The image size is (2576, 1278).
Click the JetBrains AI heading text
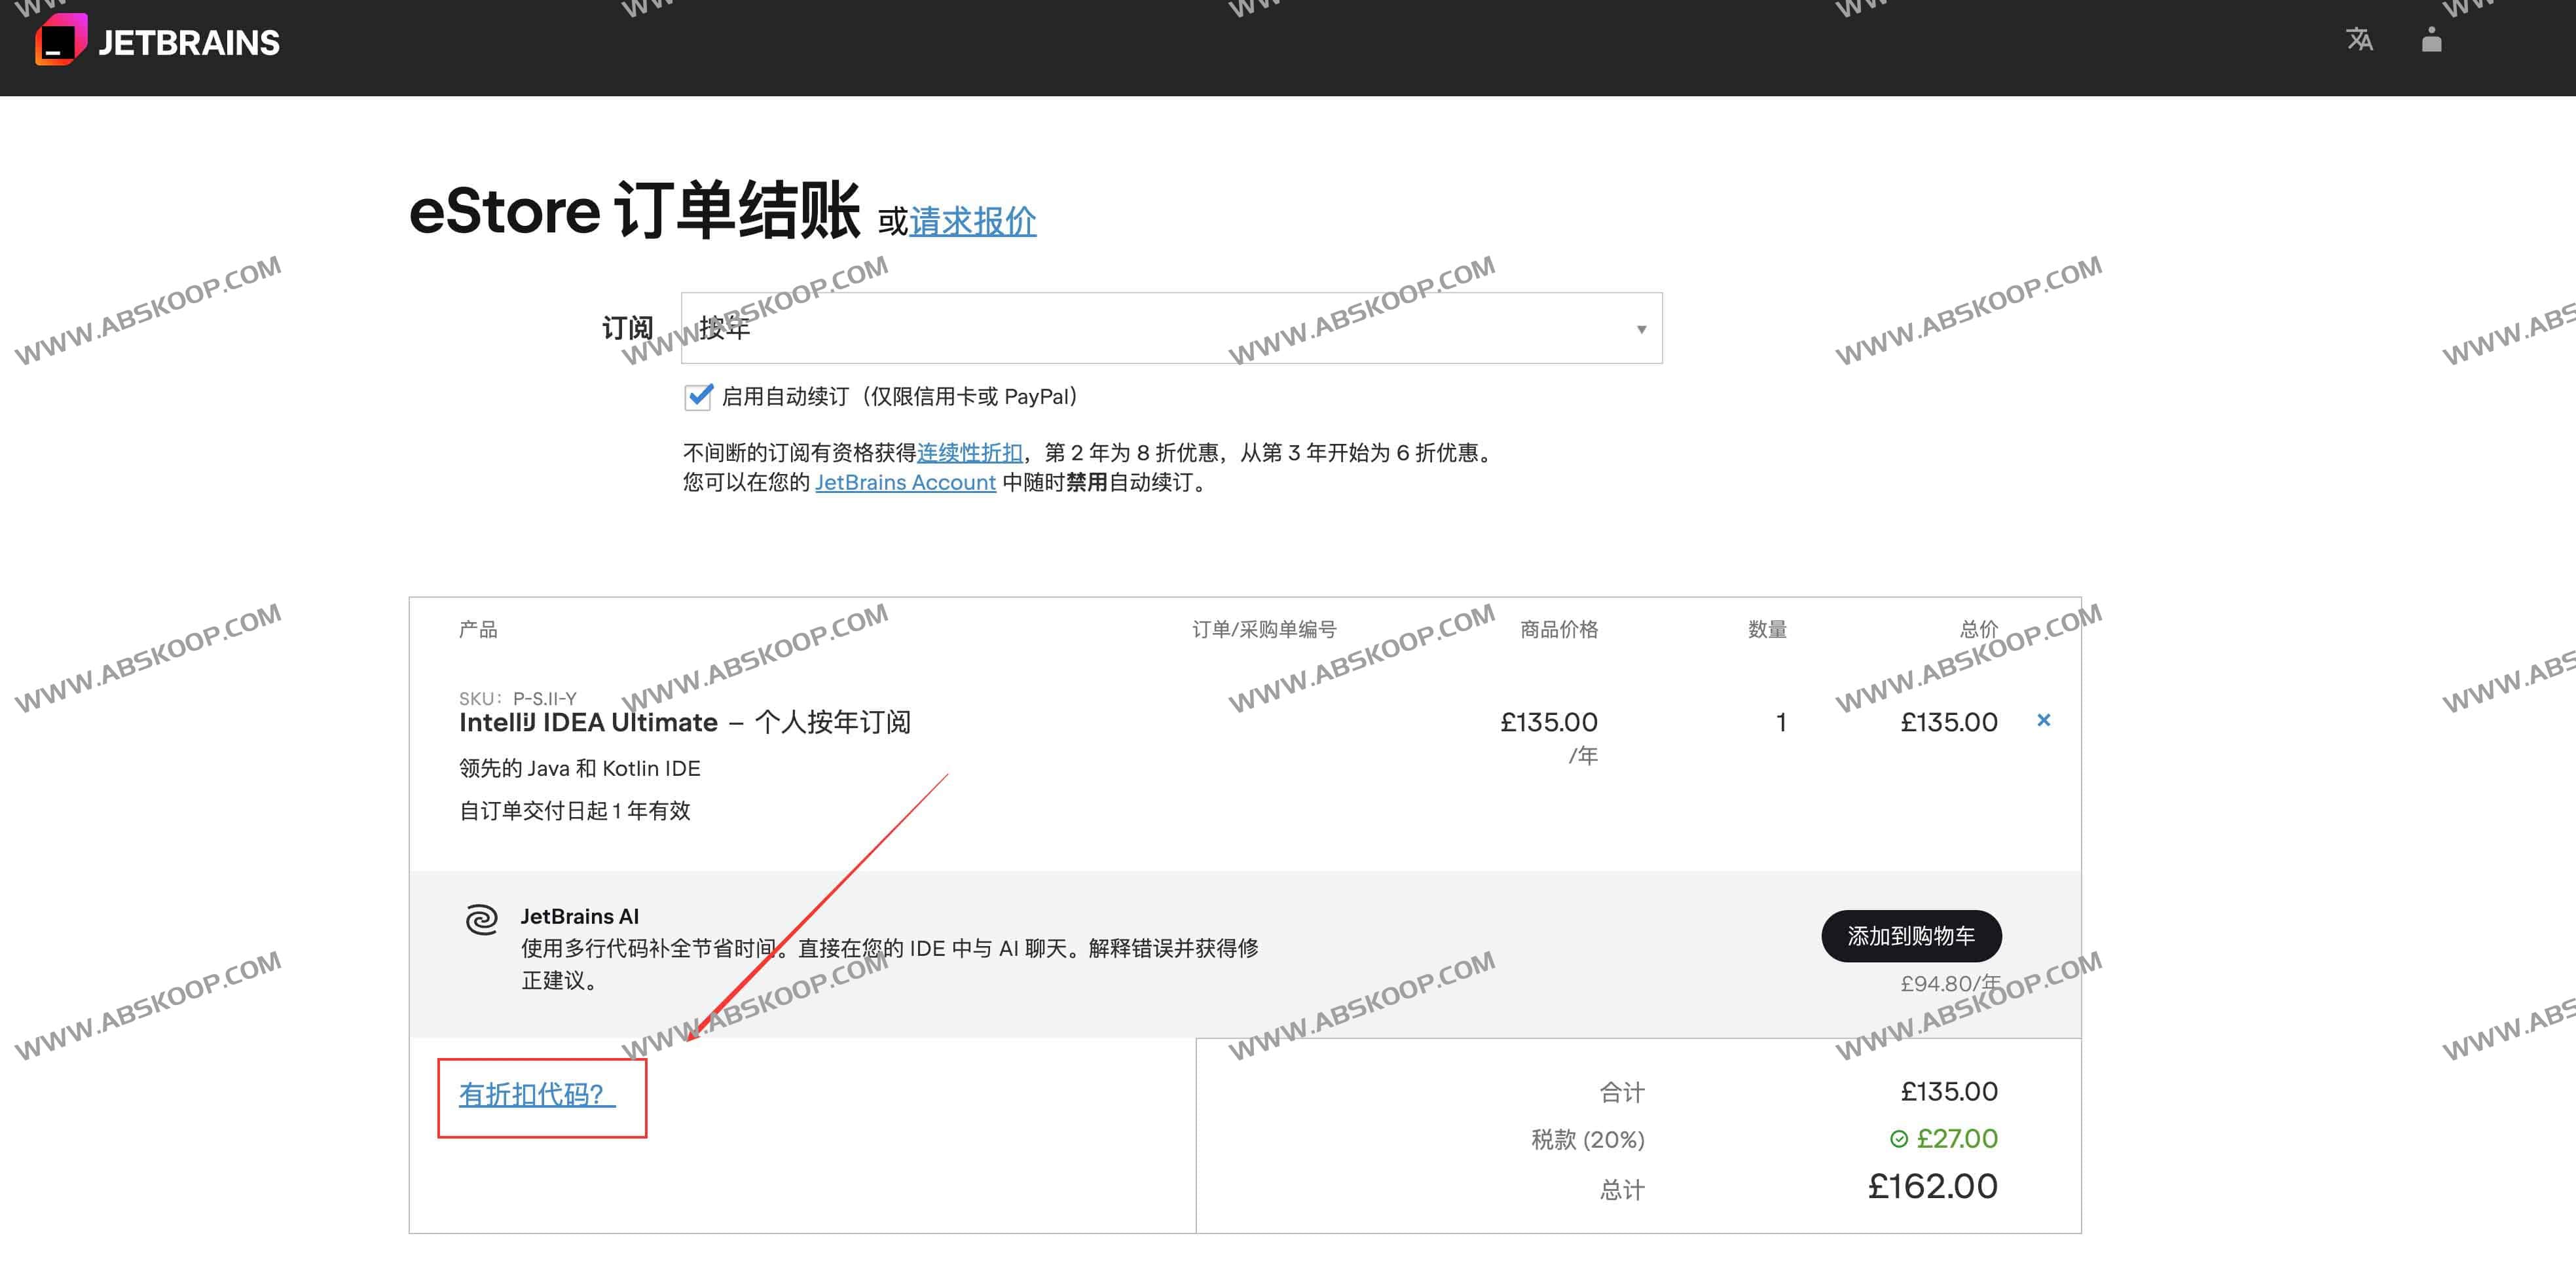580,916
